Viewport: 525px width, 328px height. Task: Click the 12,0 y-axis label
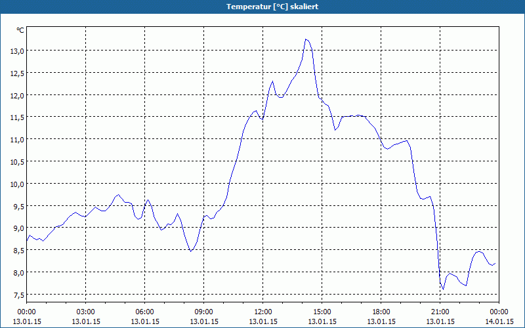pyautogui.click(x=17, y=95)
